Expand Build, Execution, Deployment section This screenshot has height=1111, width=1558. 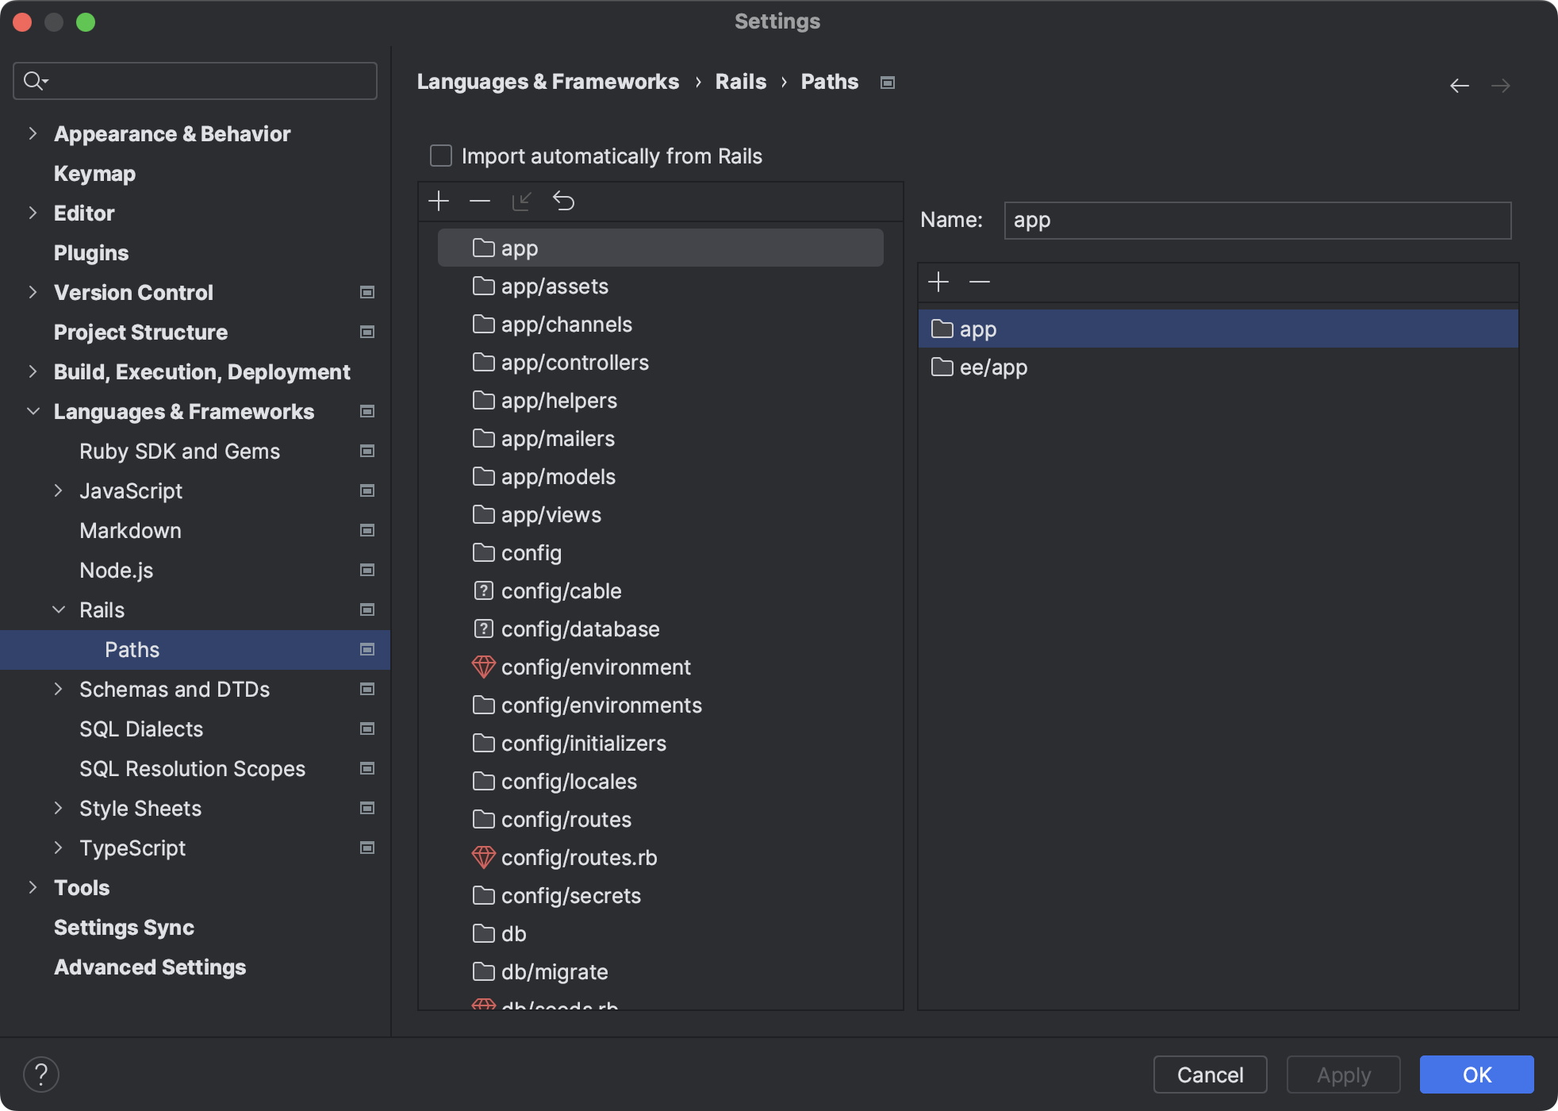[33, 371]
